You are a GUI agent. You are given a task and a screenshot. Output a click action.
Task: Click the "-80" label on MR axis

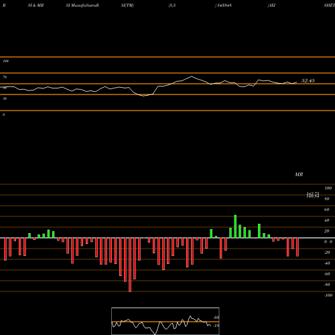click(x=327, y=285)
